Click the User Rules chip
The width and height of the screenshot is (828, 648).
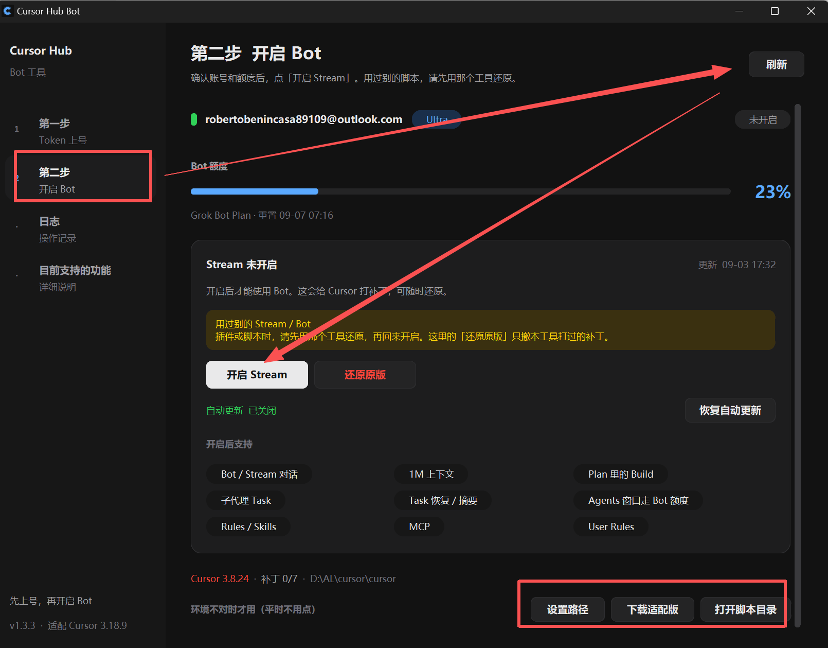[x=611, y=527]
